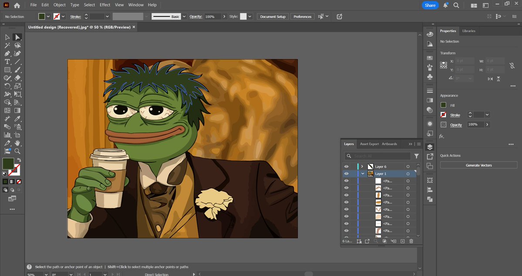Select the Column Graph tool
Screen dimensions: 522x276
coord(7,135)
